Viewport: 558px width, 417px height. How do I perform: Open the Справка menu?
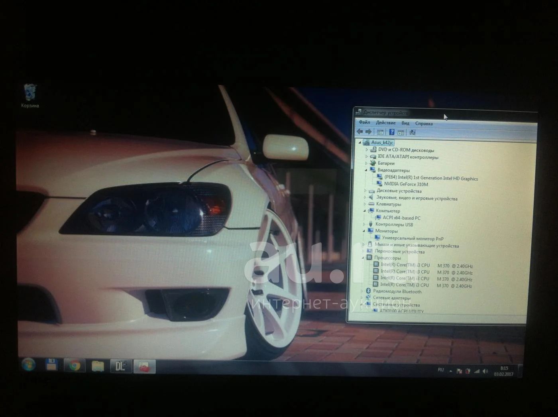click(424, 124)
